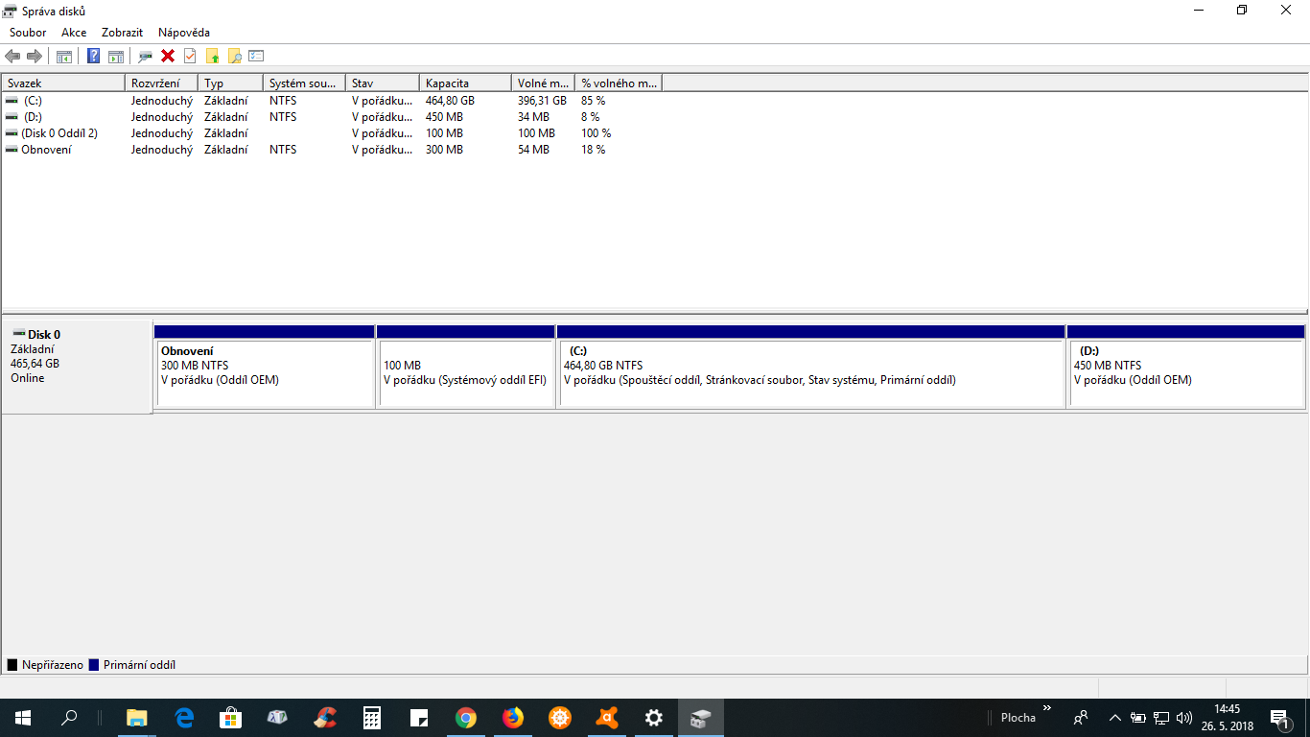Select the (Disk 0 Oddíl 2) list row
The image size is (1310, 737).
pyautogui.click(x=59, y=133)
